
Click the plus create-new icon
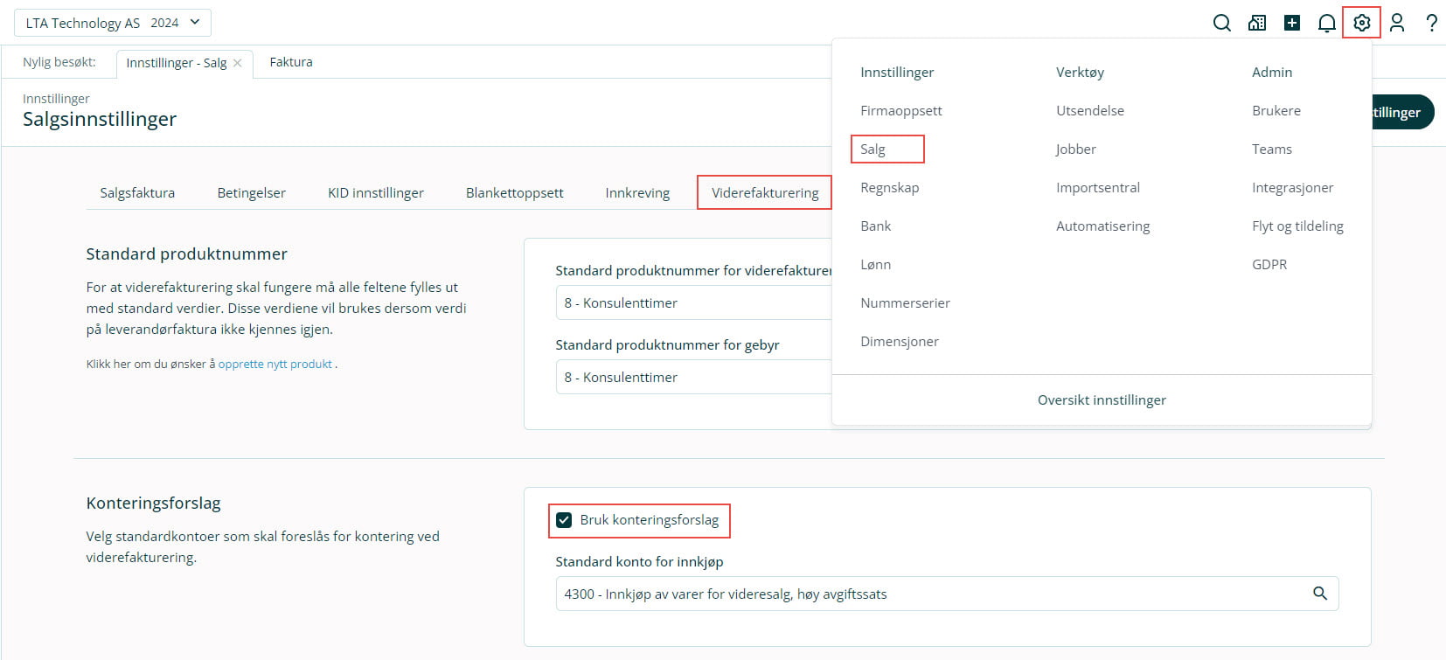click(x=1291, y=24)
